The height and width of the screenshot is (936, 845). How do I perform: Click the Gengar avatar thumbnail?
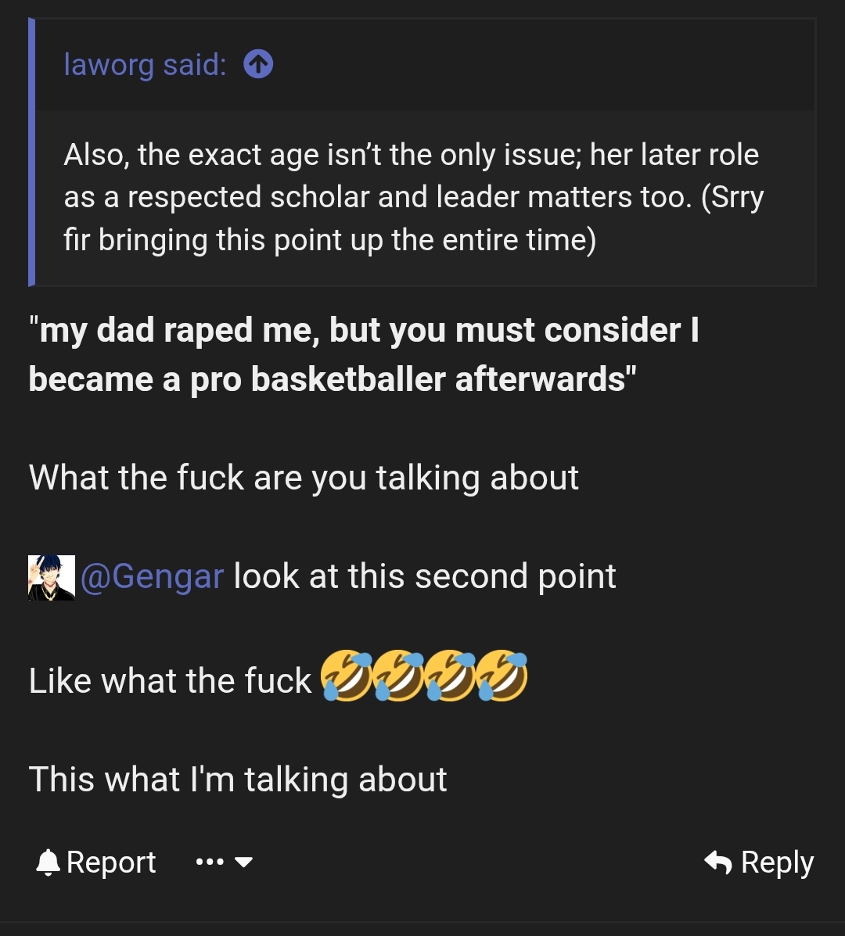(52, 577)
